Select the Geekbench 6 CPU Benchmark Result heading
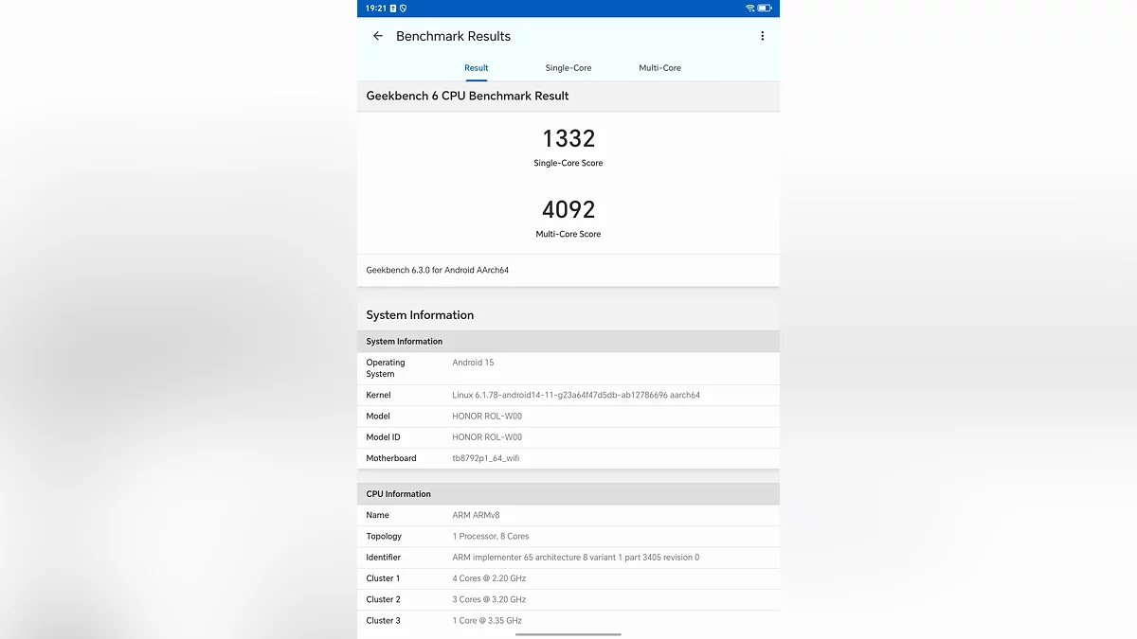Viewport: 1137px width, 639px height. [468, 96]
